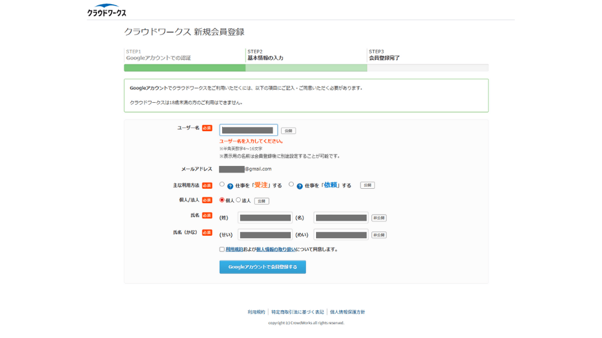Click the 公開 badge on the 主な利用方法 row
The height and width of the screenshot is (338, 602).
pyautogui.click(x=367, y=185)
